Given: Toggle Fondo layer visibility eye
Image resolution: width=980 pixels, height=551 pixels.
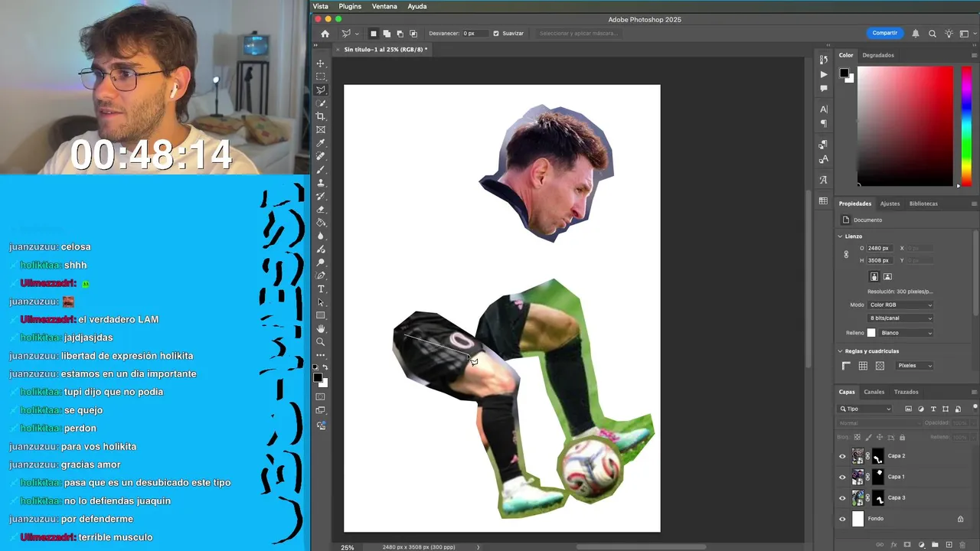Looking at the screenshot, I should (x=842, y=519).
